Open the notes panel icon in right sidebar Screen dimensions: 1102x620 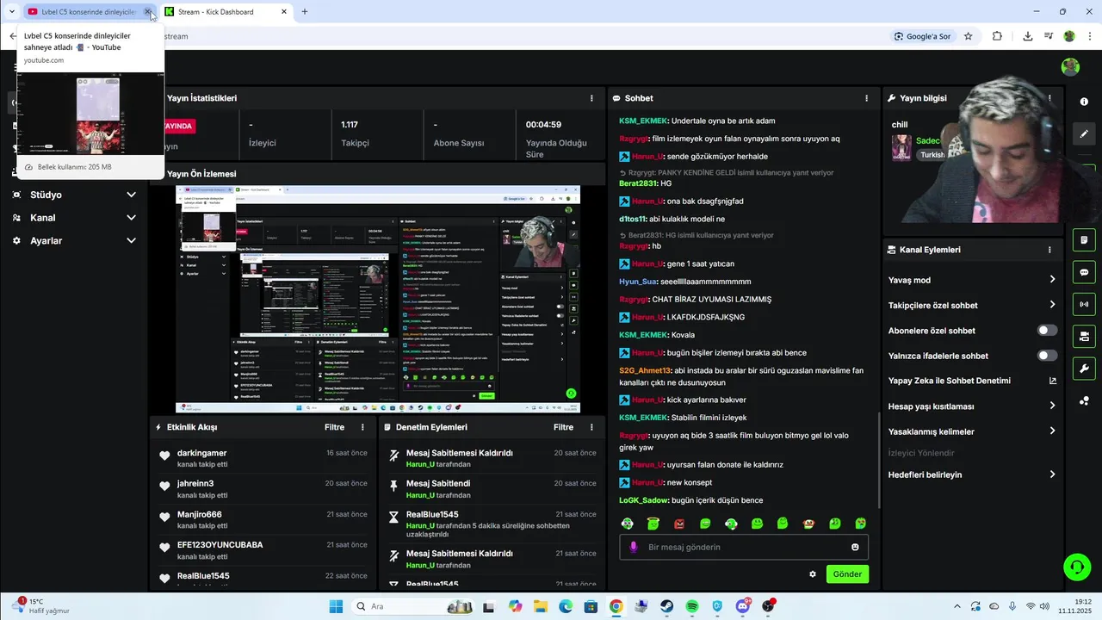point(1084,240)
